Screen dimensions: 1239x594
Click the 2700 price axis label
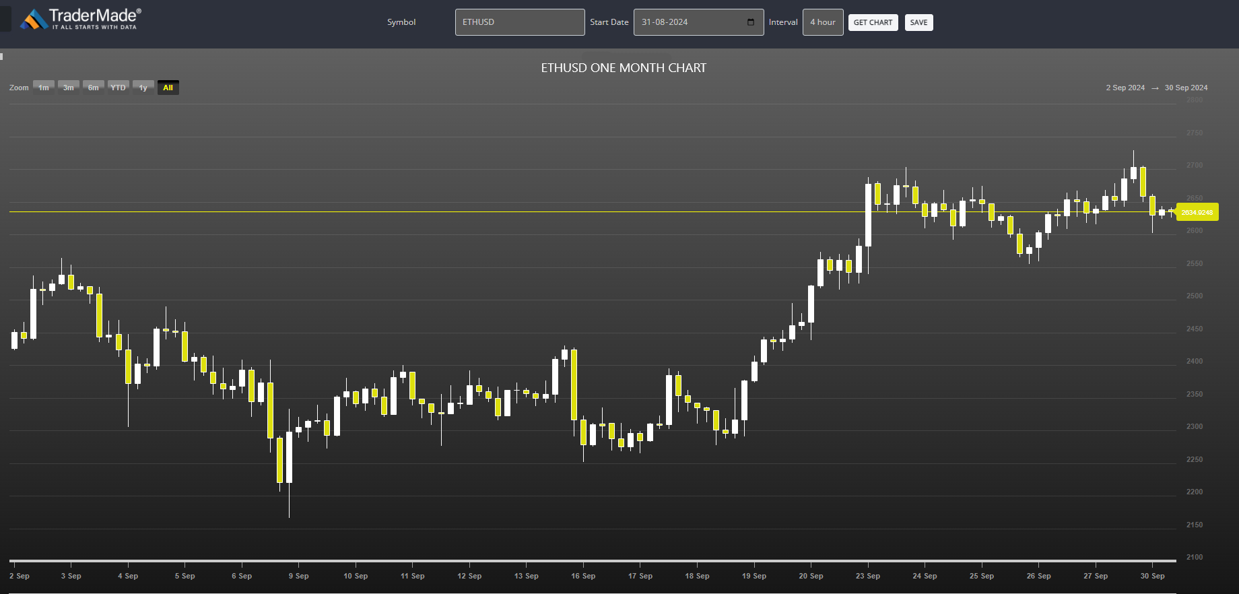(1195, 165)
